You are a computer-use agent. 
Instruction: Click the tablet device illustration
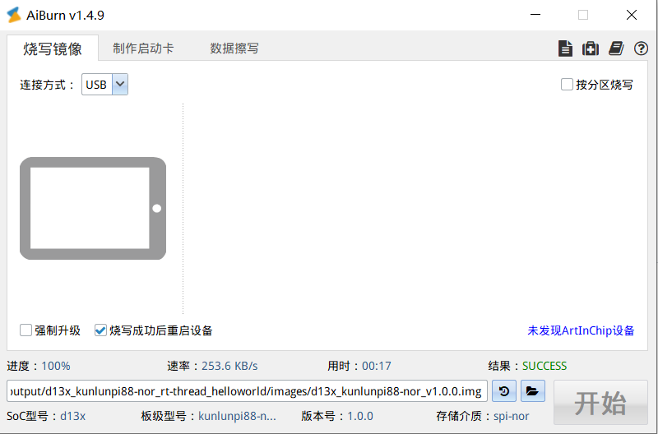point(93,209)
